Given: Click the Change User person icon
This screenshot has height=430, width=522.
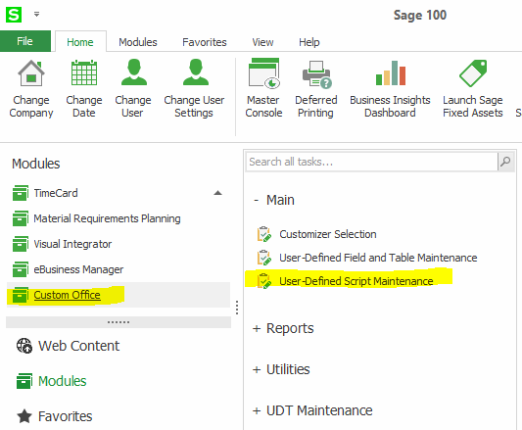Looking at the screenshot, I should coord(134,72).
